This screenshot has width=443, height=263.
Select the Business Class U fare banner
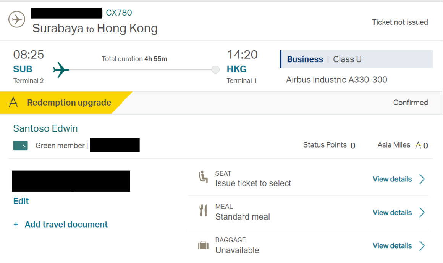coord(356,59)
